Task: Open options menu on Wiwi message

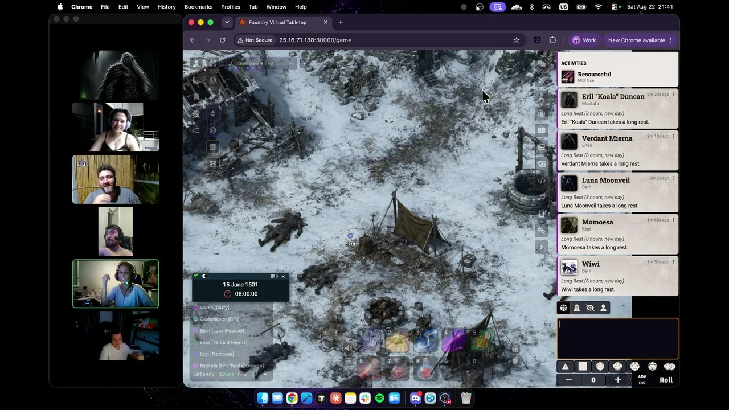Action: point(673,262)
